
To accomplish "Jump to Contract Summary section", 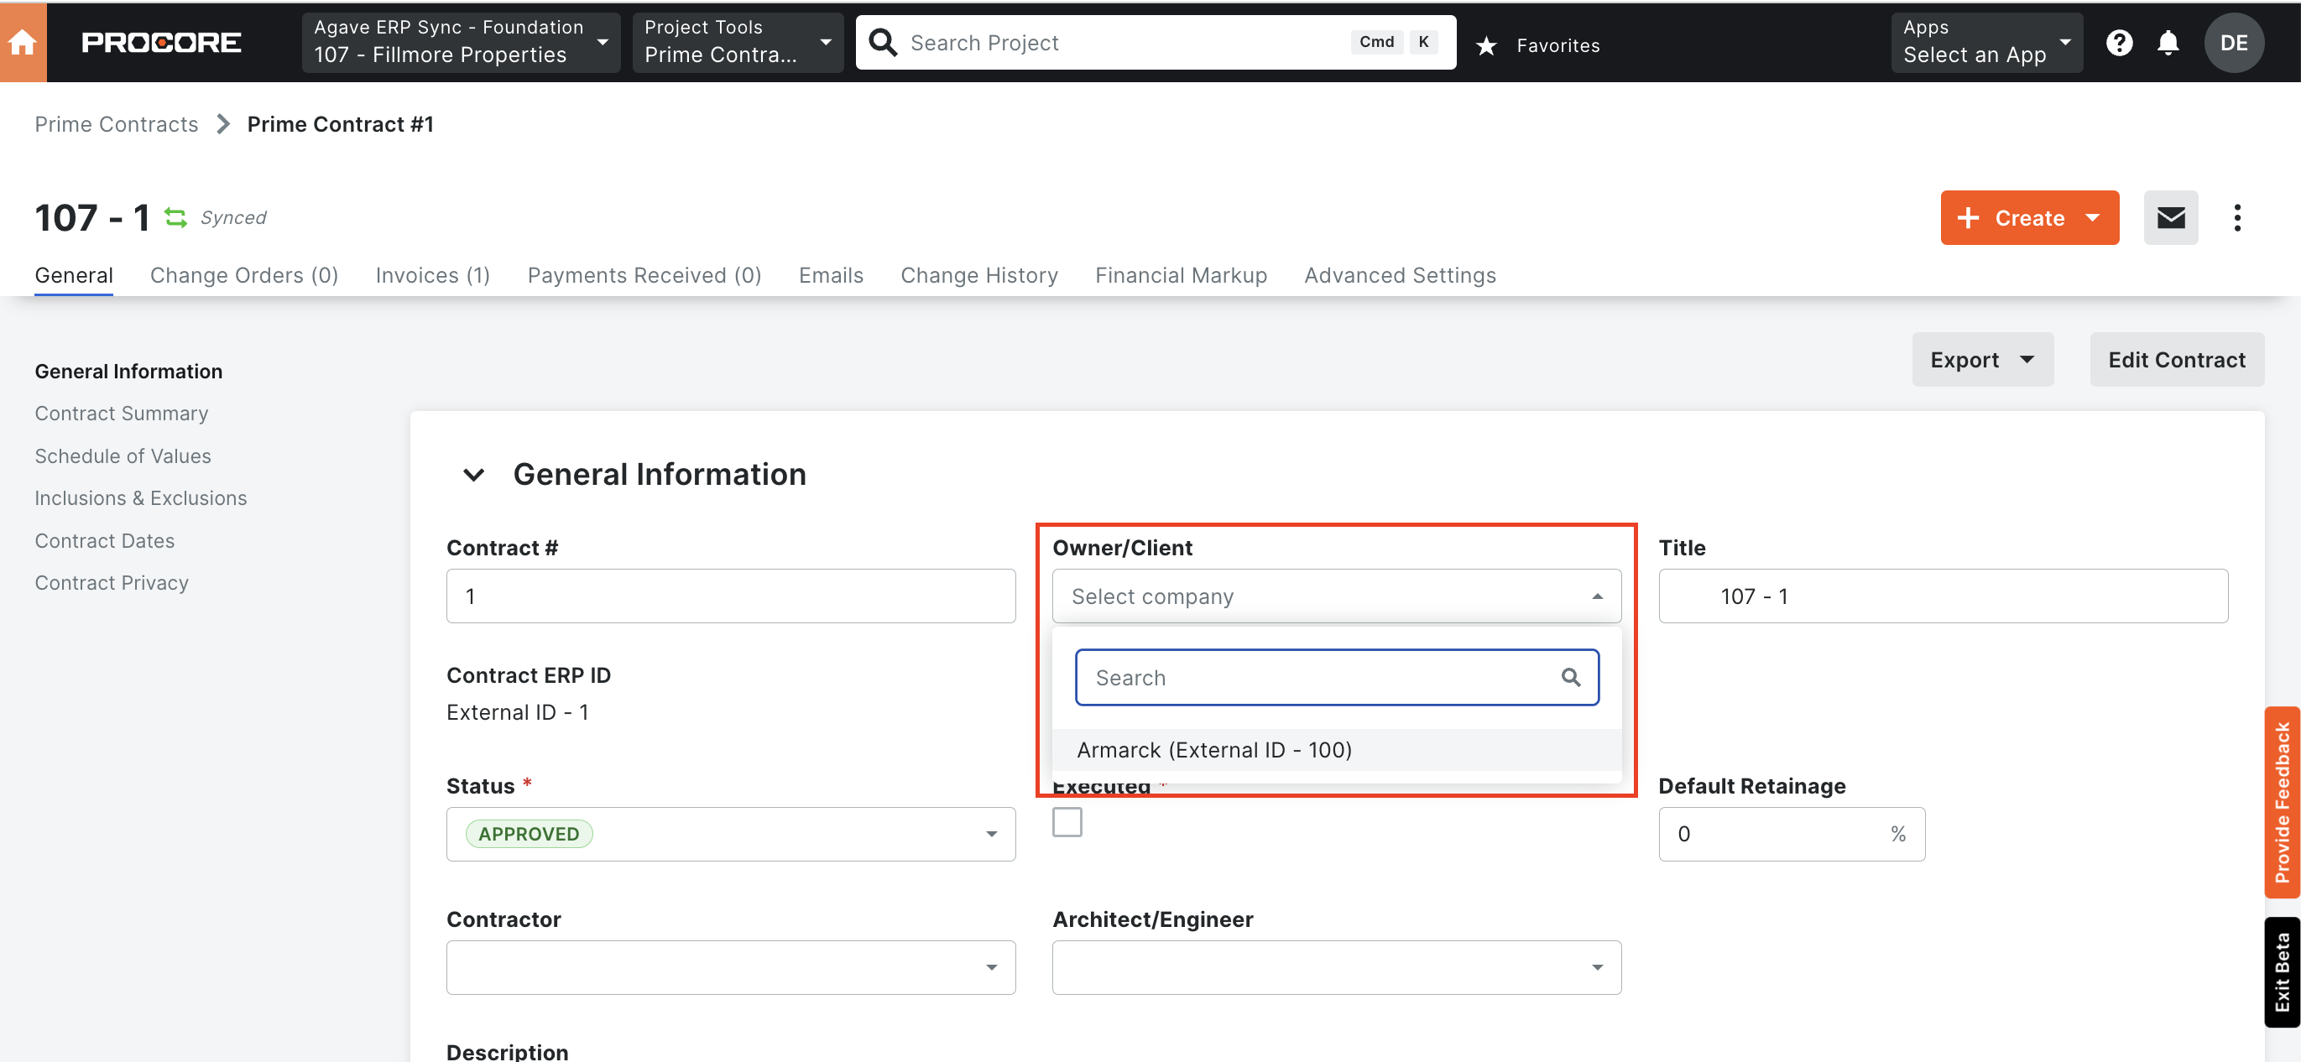I will (x=122, y=413).
